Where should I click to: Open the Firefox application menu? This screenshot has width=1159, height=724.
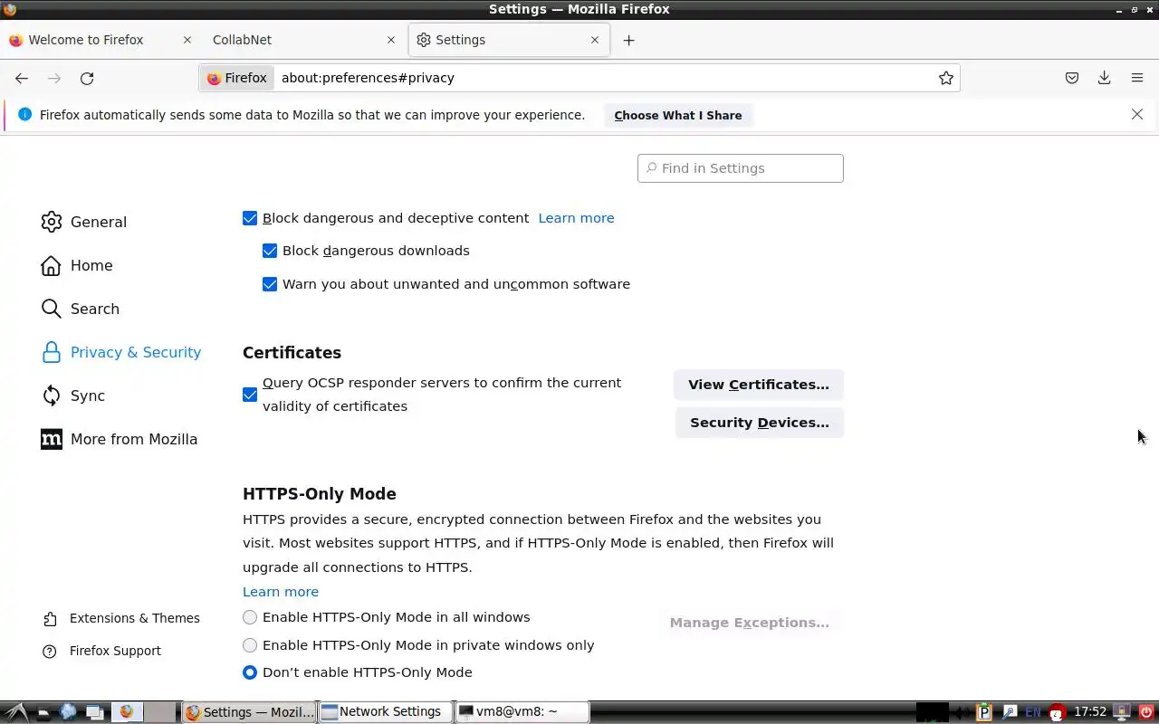[x=1137, y=78]
